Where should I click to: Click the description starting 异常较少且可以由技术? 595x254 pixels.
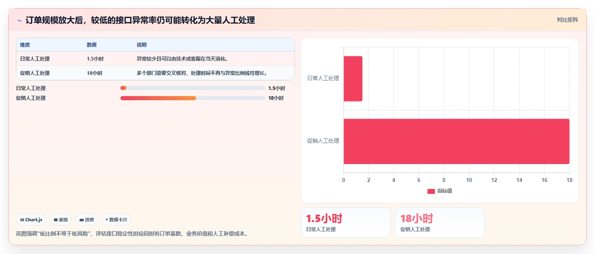coord(182,59)
